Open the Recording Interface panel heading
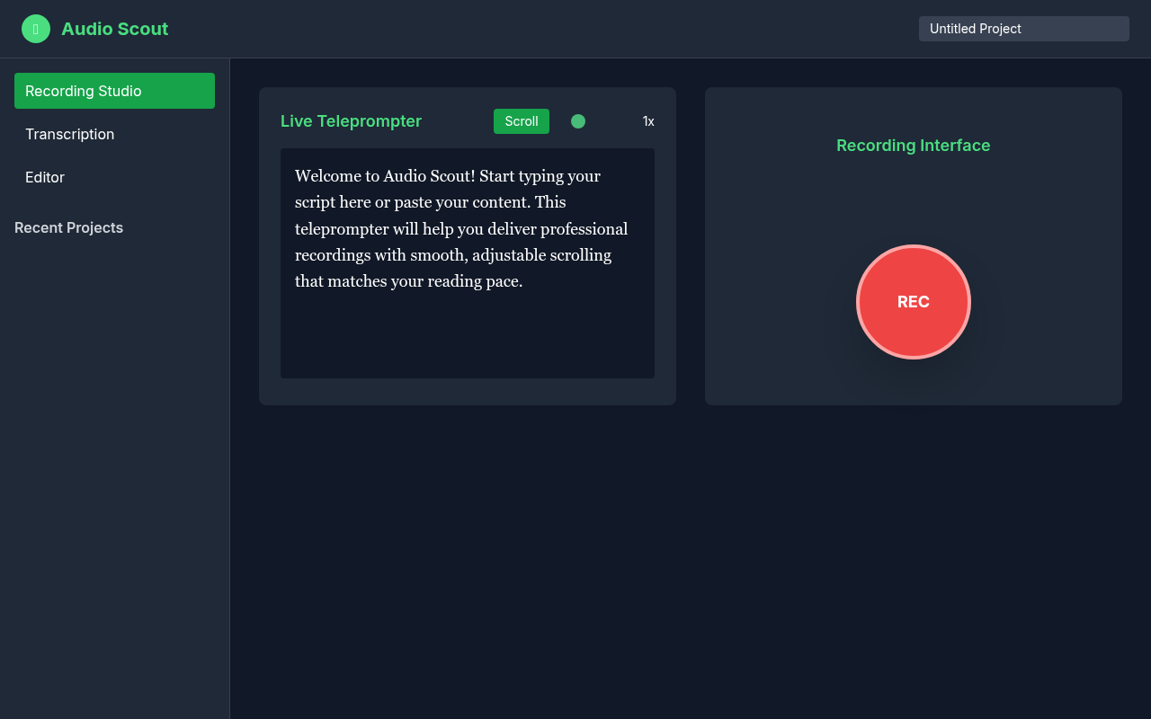 pos(914,145)
